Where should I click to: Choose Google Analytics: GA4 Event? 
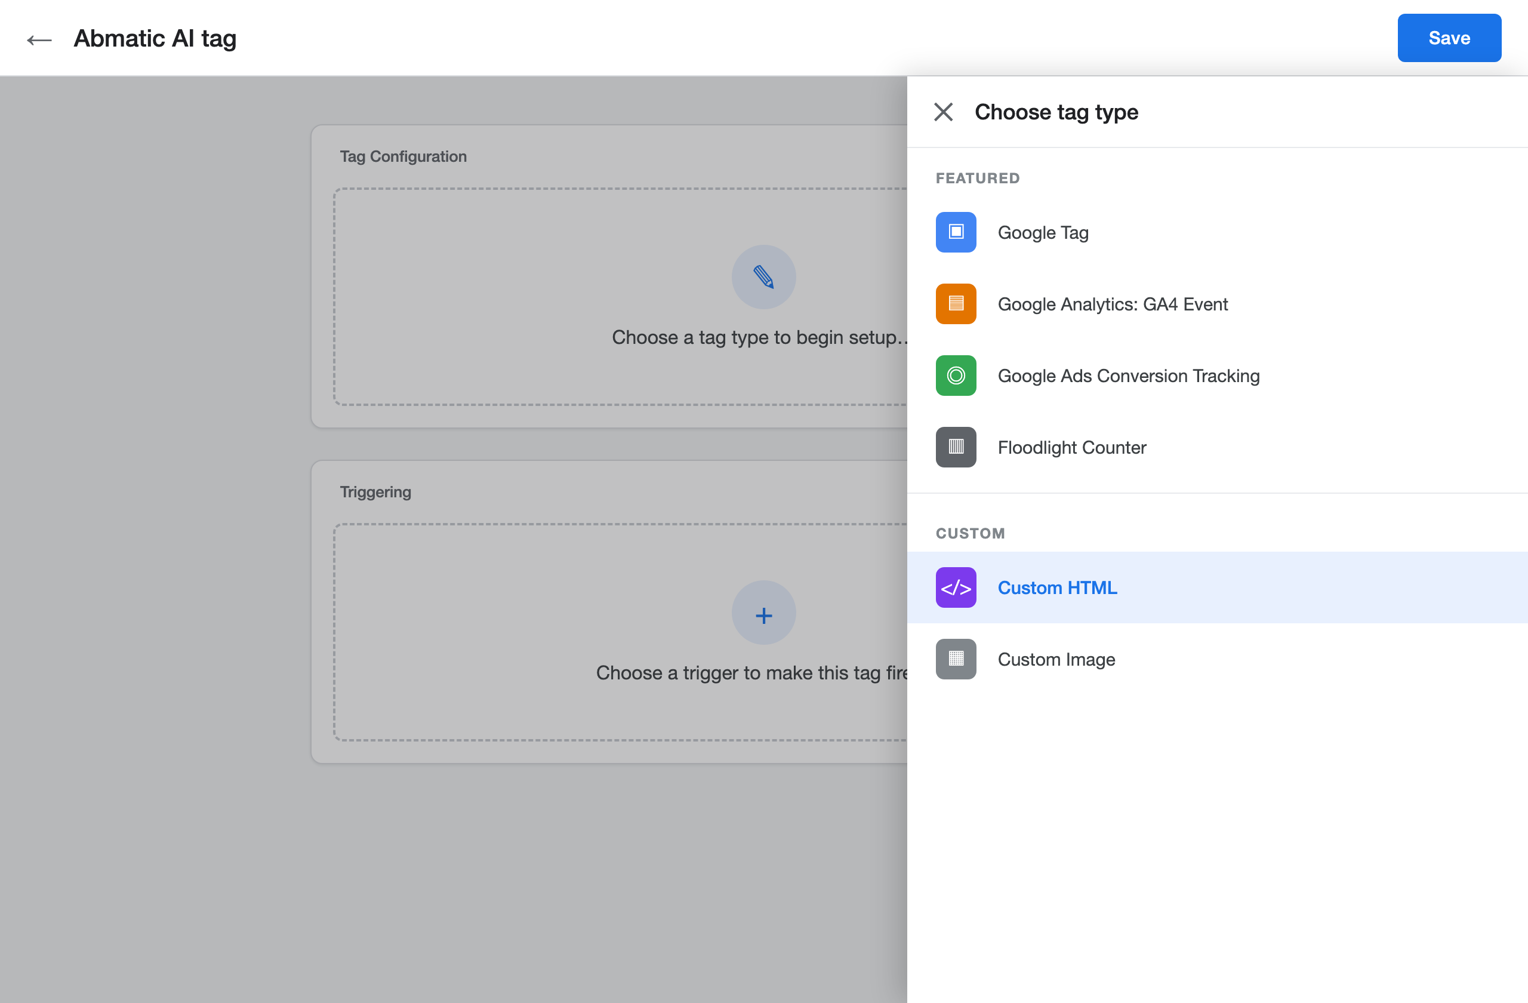pyautogui.click(x=1217, y=304)
